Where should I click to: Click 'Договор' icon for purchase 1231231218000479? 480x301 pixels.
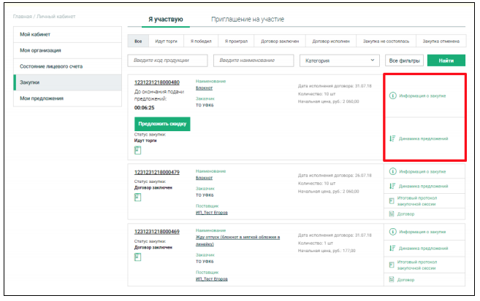[392, 214]
